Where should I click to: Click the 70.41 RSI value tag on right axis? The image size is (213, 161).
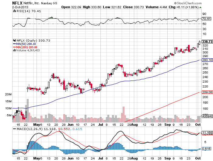click(205, 19)
